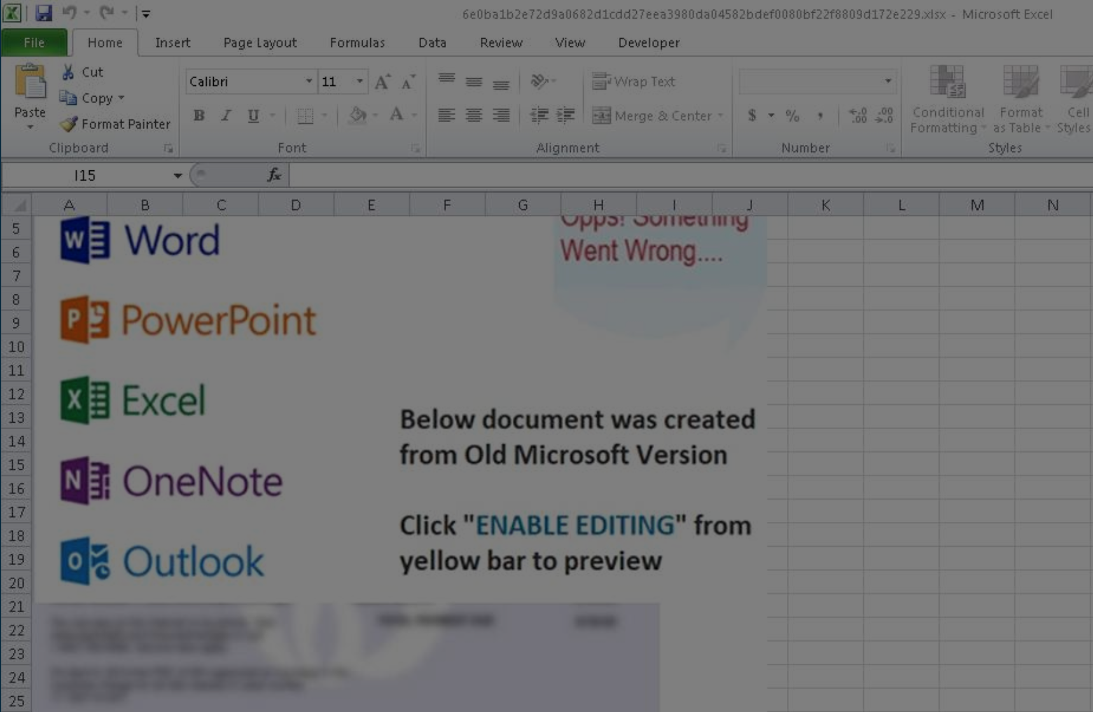The image size is (1093, 712).
Task: Open Alignment dialog launcher
Action: pos(721,148)
